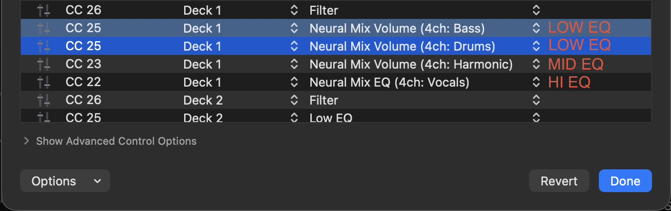
Task: Open the Options menu button
Action: 65,181
